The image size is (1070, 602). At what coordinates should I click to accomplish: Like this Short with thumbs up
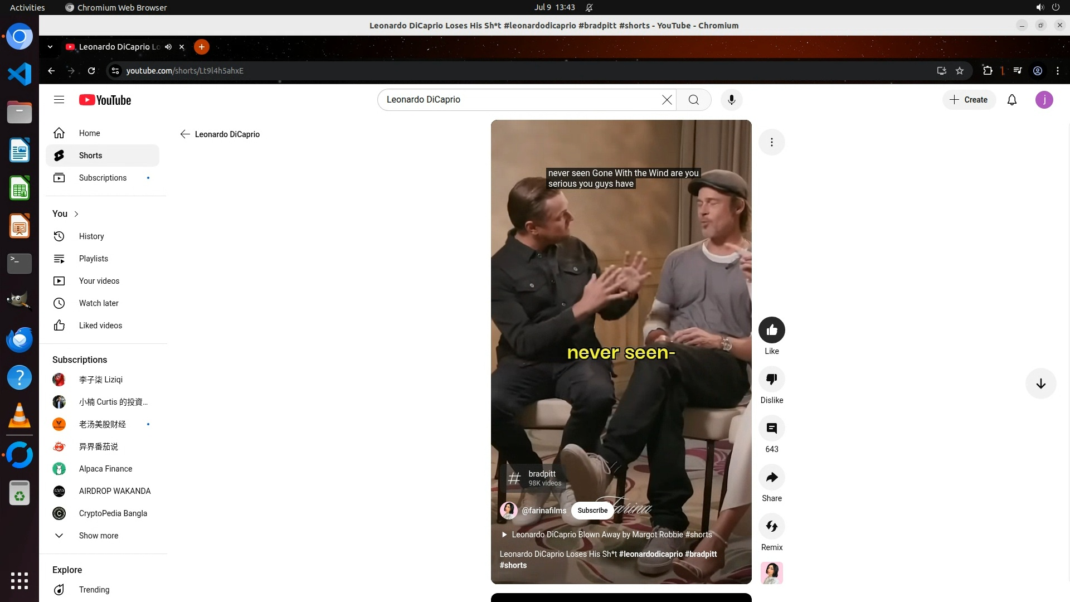click(771, 330)
